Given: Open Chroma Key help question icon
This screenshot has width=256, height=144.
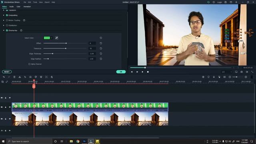Looking at the screenshot, I should 21,30.
